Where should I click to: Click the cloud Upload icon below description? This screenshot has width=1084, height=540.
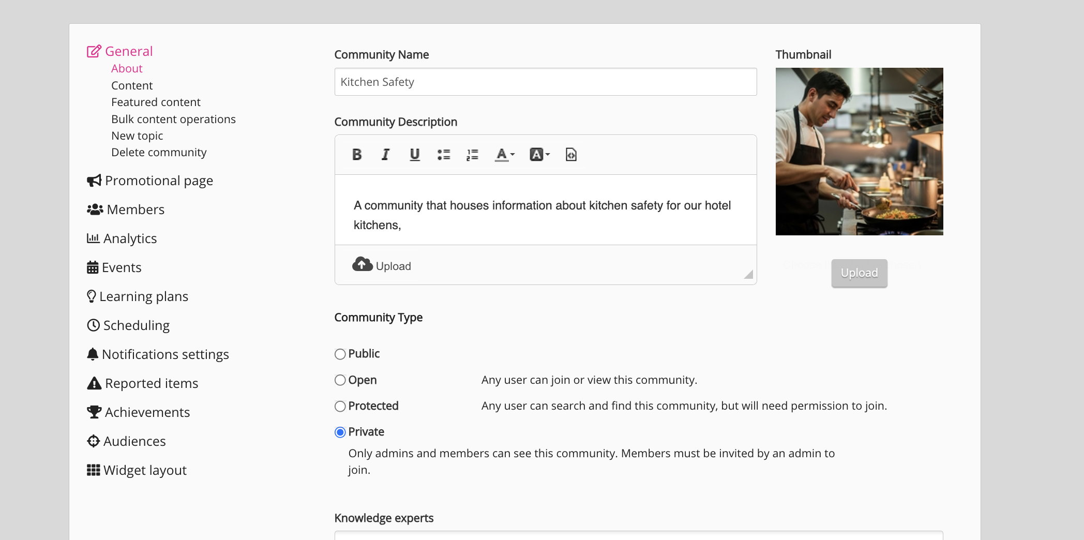click(x=363, y=265)
